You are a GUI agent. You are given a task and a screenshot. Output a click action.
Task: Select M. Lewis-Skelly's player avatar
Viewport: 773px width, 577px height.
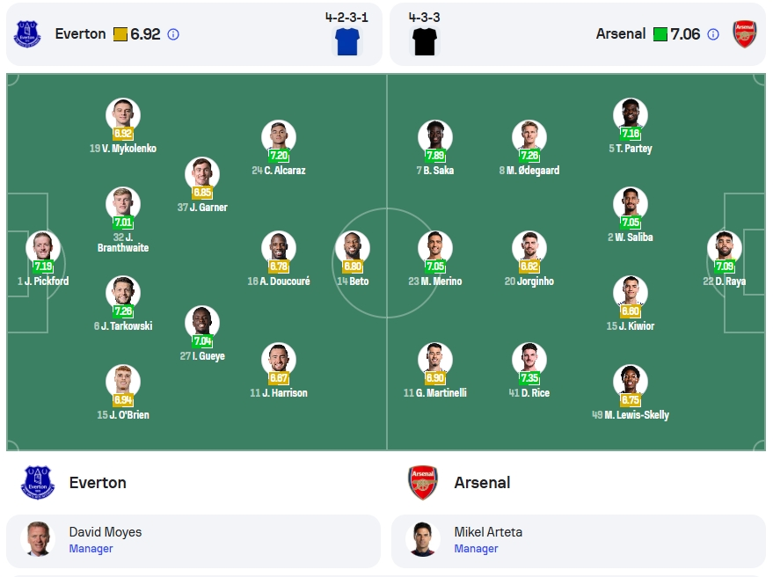[630, 381]
